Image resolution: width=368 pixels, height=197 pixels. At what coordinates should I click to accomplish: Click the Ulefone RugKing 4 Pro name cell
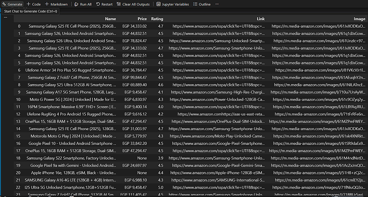coord(71,114)
